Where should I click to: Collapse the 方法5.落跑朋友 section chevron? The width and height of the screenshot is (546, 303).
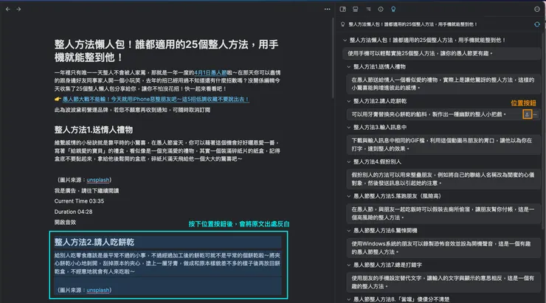(348, 196)
